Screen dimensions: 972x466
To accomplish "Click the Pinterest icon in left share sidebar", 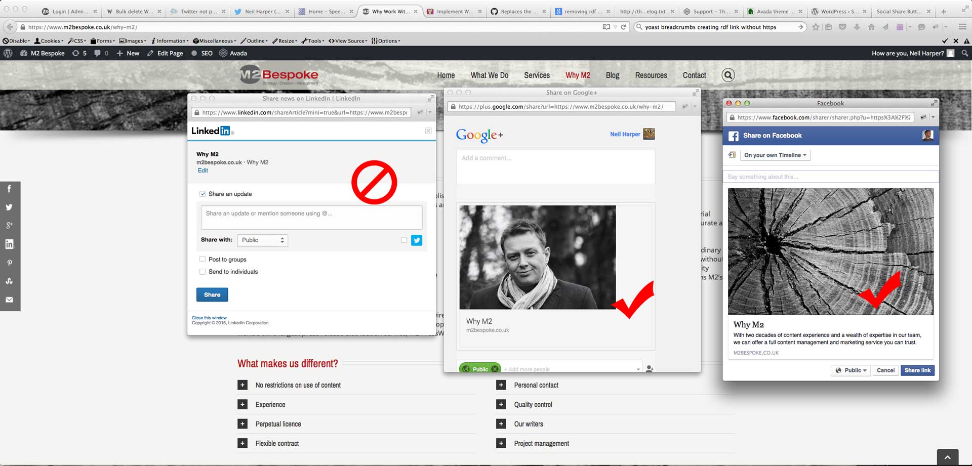I will [x=9, y=263].
